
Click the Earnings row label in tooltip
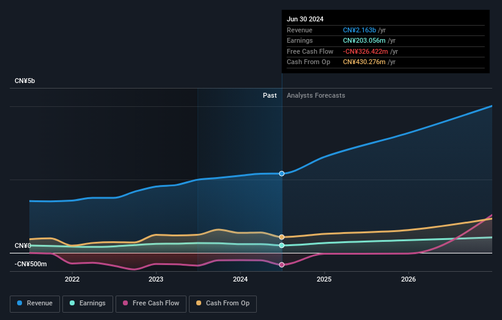300,40
